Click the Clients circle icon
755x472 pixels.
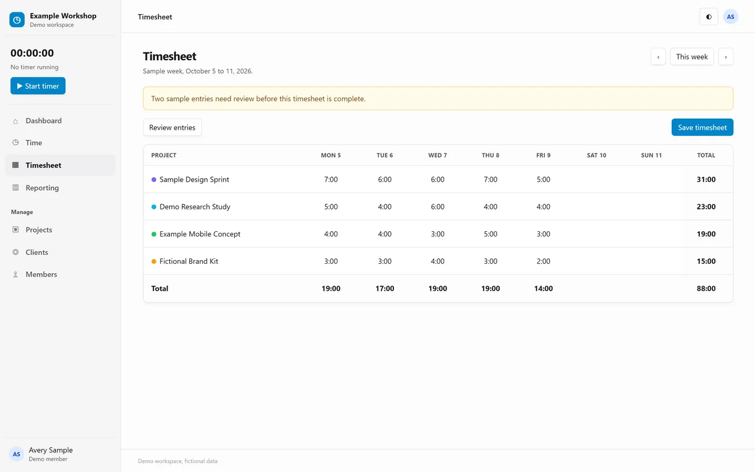tap(15, 252)
